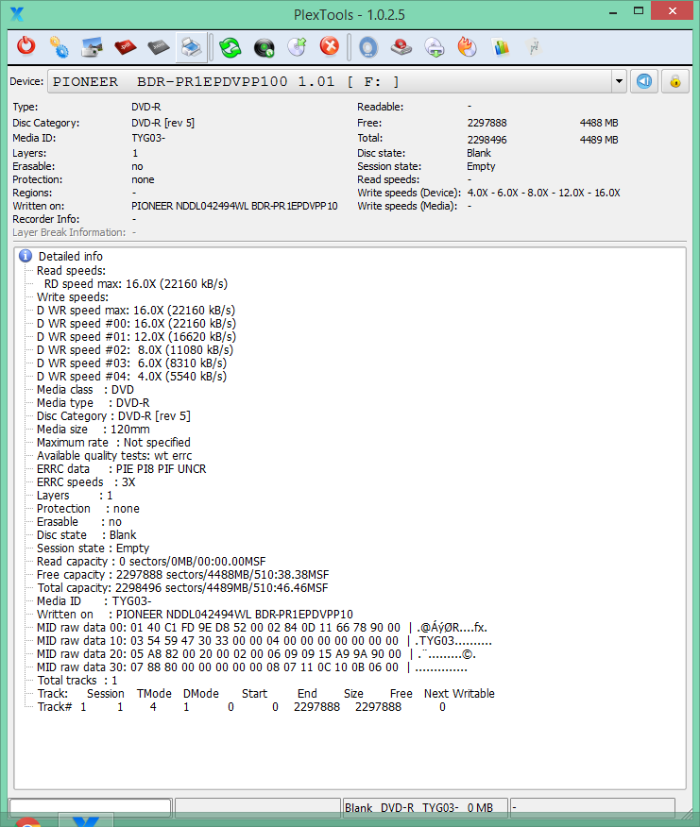The height and width of the screenshot is (827, 700).
Task: Click the black disc with green dot icon
Action: pos(264,47)
